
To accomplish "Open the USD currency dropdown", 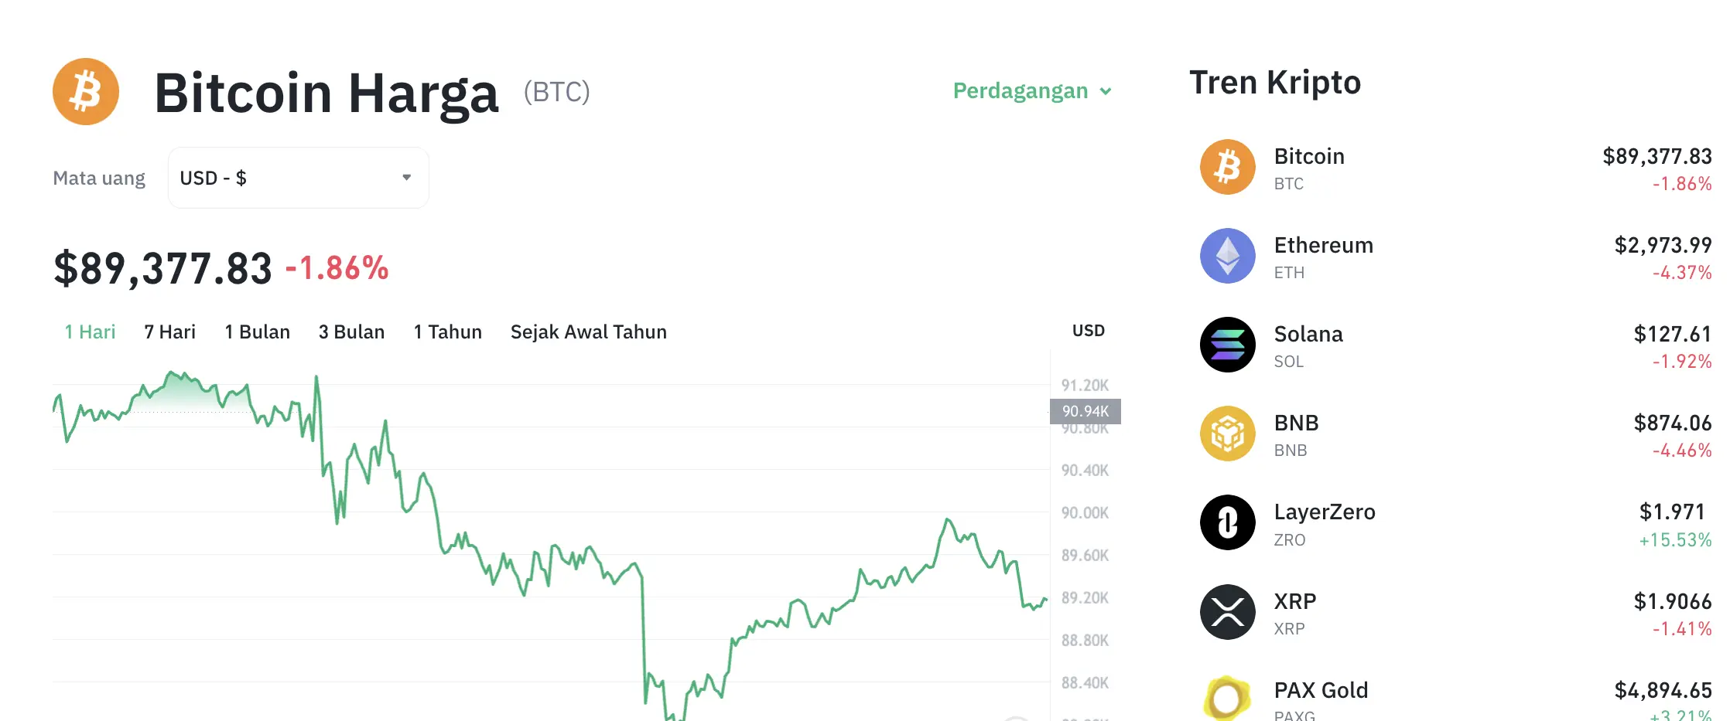I will tap(298, 177).
